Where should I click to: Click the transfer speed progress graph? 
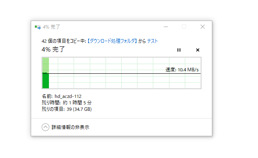point(121,73)
